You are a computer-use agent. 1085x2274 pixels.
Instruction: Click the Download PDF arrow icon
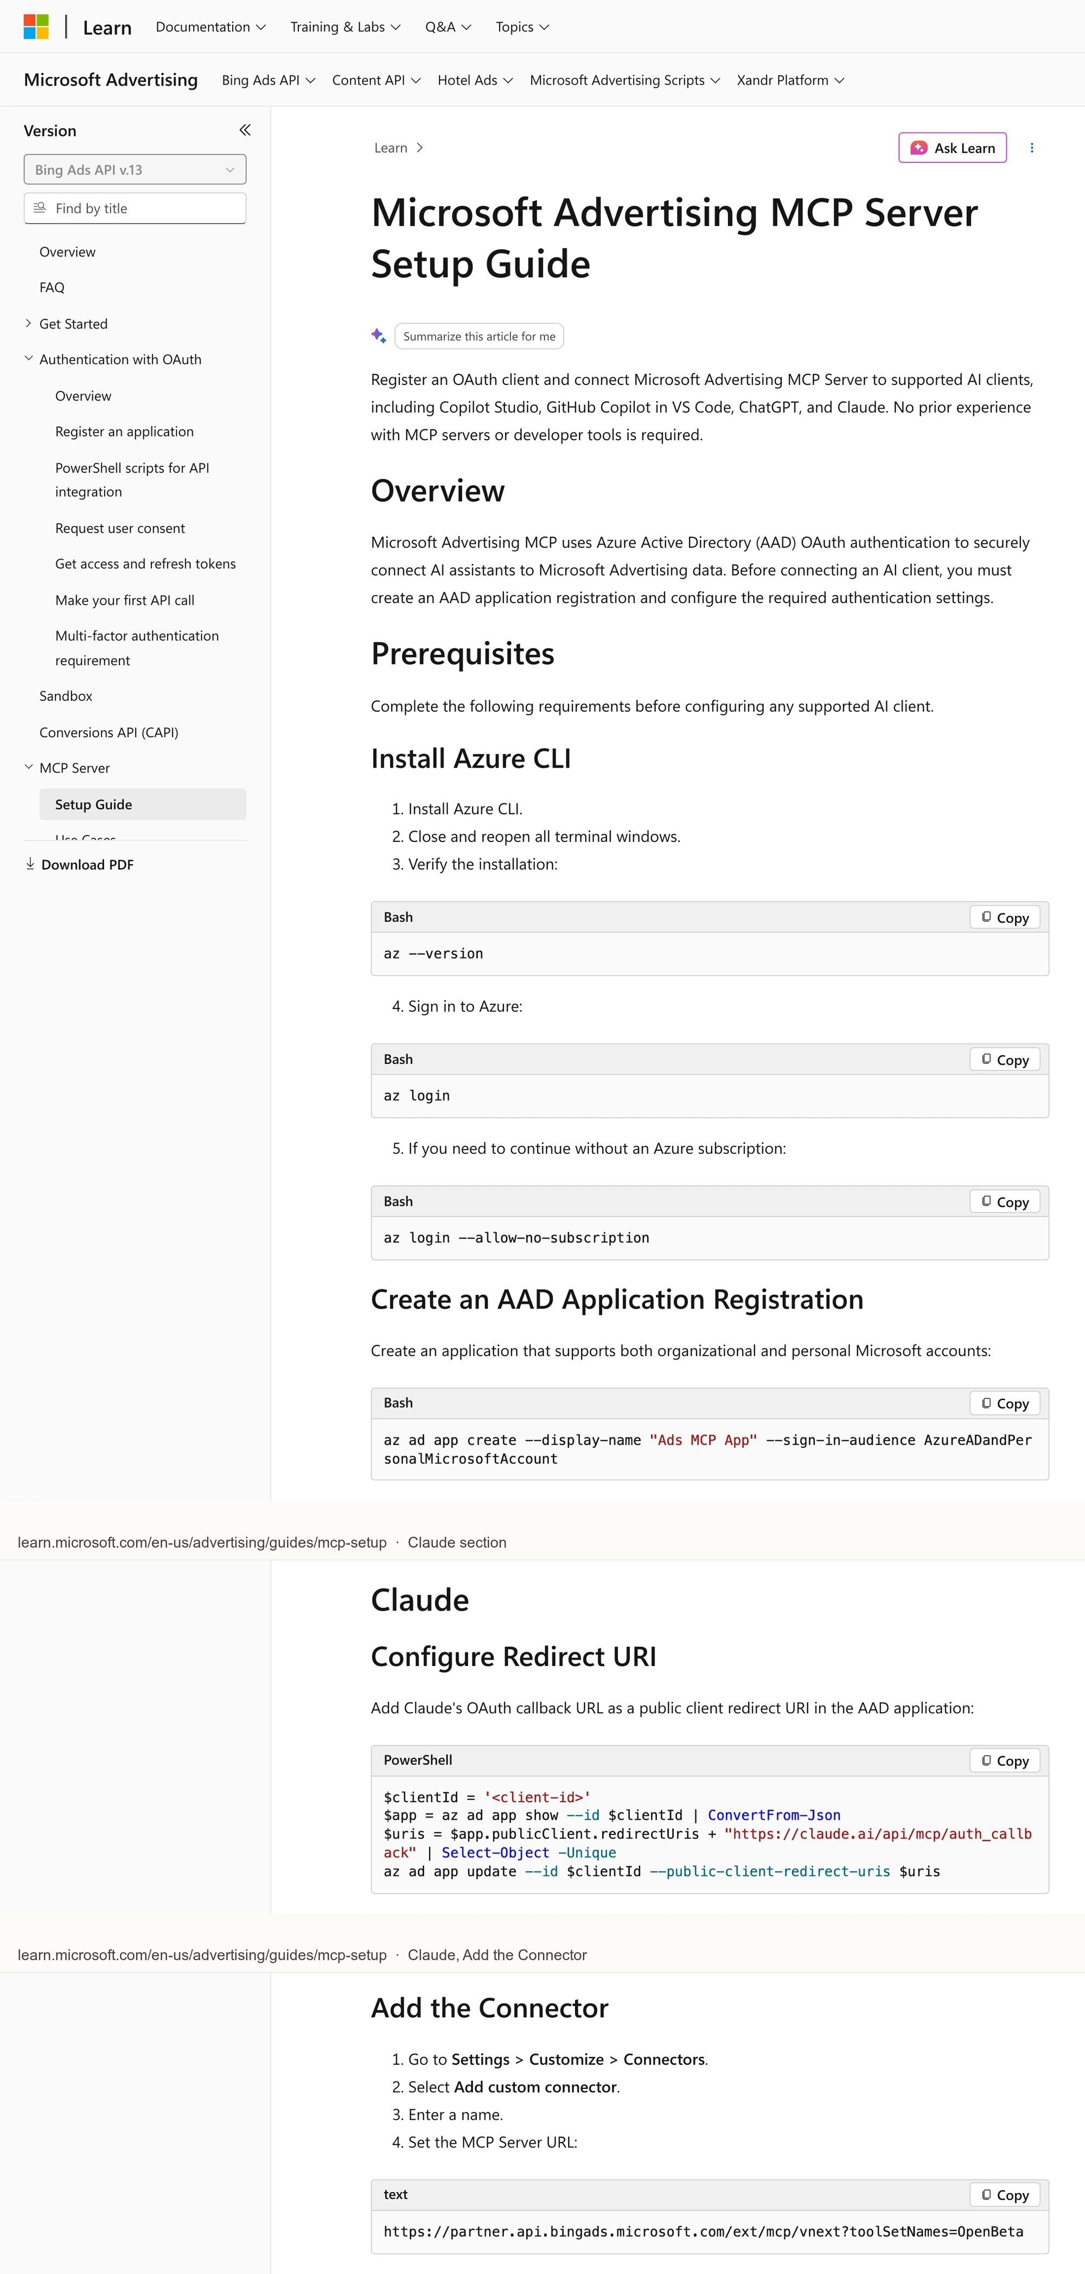(30, 864)
